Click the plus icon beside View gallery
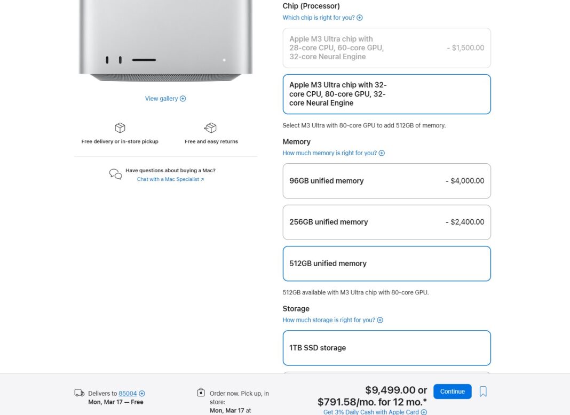 click(183, 98)
